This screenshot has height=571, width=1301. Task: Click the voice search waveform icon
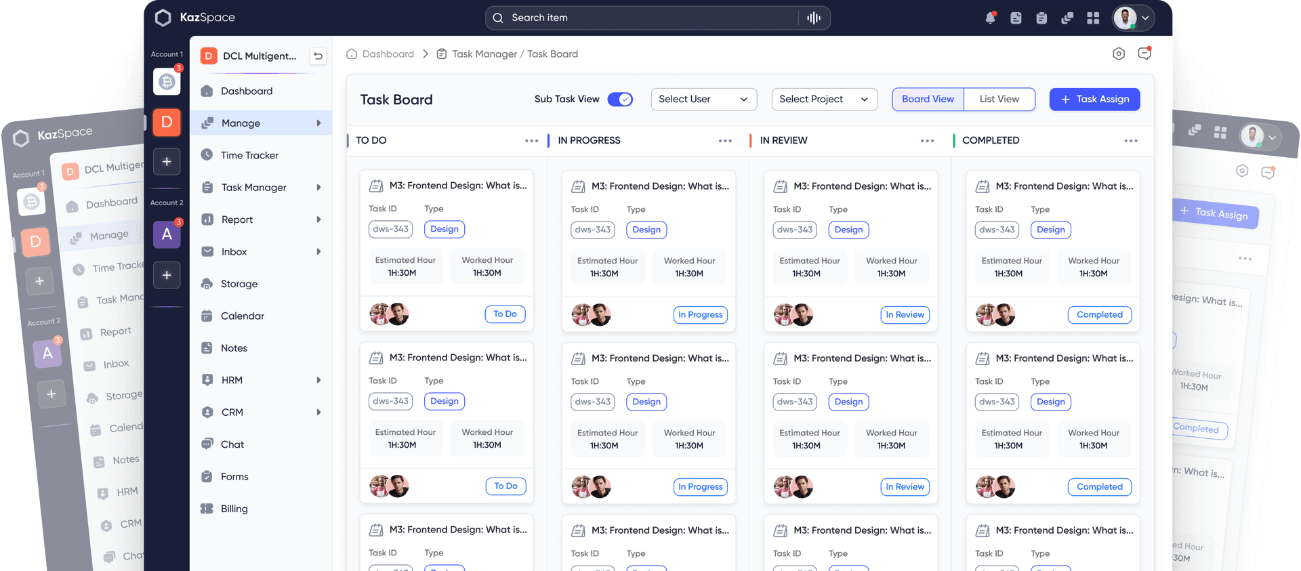814,18
